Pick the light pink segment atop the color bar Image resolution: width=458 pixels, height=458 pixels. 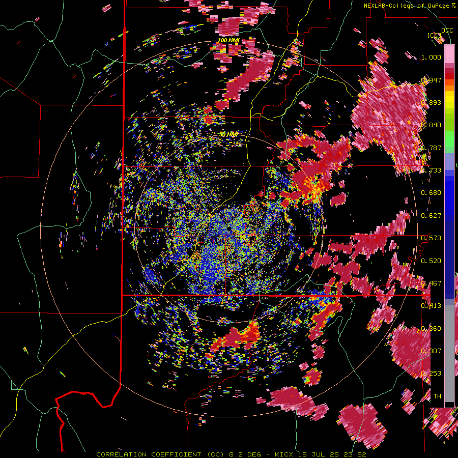tap(449, 54)
